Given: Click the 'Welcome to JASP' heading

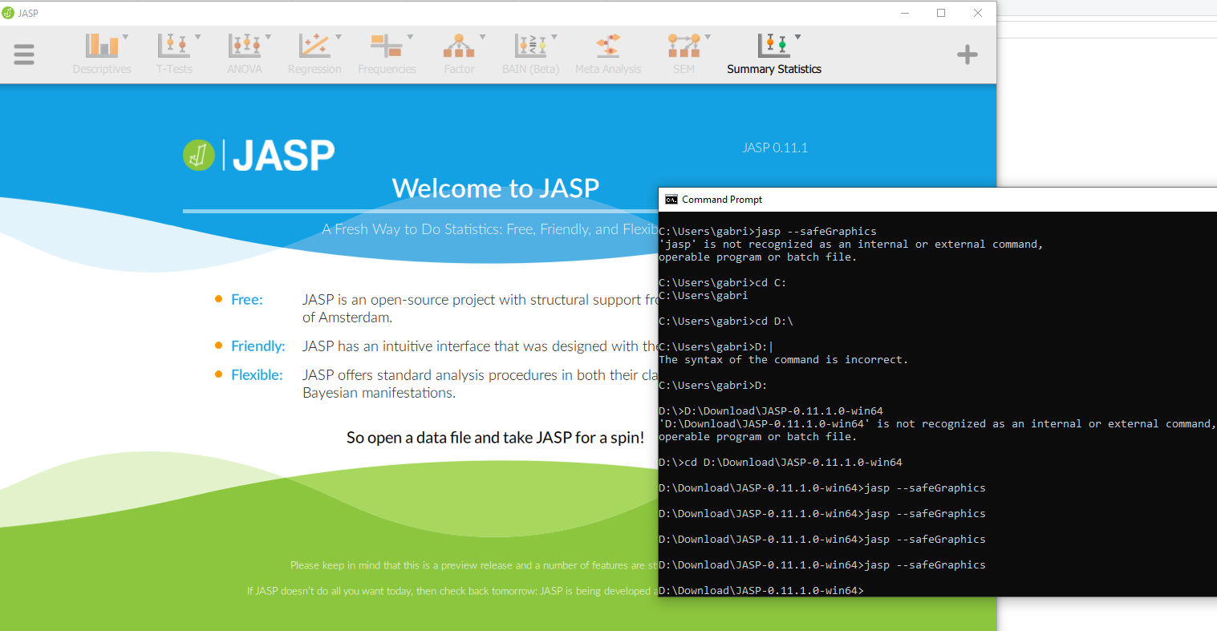Looking at the screenshot, I should click(496, 188).
